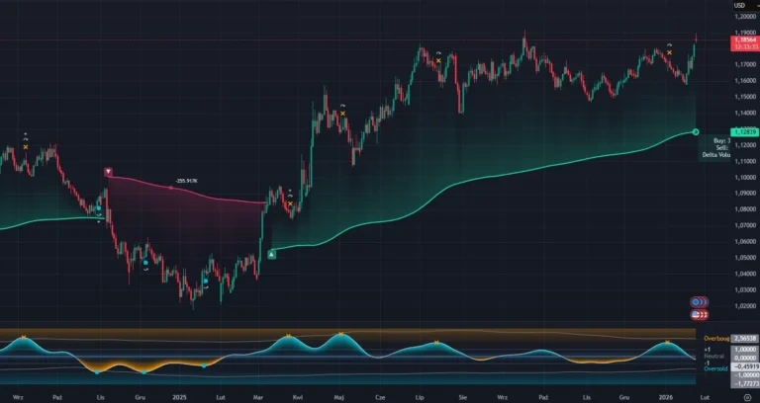Image resolution: width=760 pixels, height=403 pixels.
Task: Click the pink down-triangle bearish trend marker
Action: tap(108, 172)
